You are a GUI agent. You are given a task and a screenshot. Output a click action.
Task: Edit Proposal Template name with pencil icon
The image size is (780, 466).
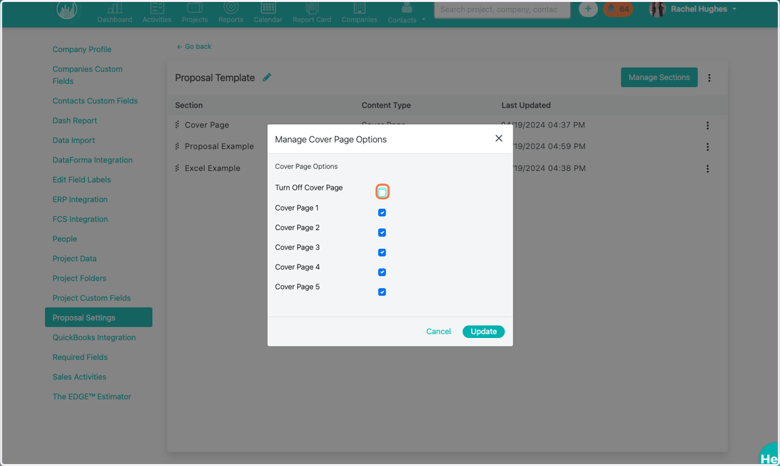pos(266,77)
